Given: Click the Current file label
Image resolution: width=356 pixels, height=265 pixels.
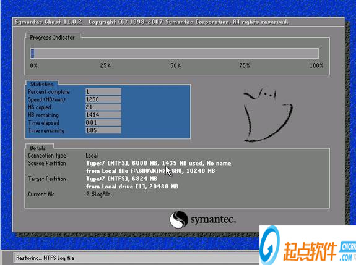Looking at the screenshot, I should [x=41, y=195].
